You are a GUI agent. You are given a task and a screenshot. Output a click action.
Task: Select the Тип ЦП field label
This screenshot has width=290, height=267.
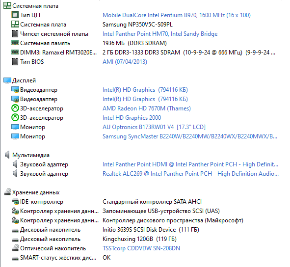pos(30,15)
